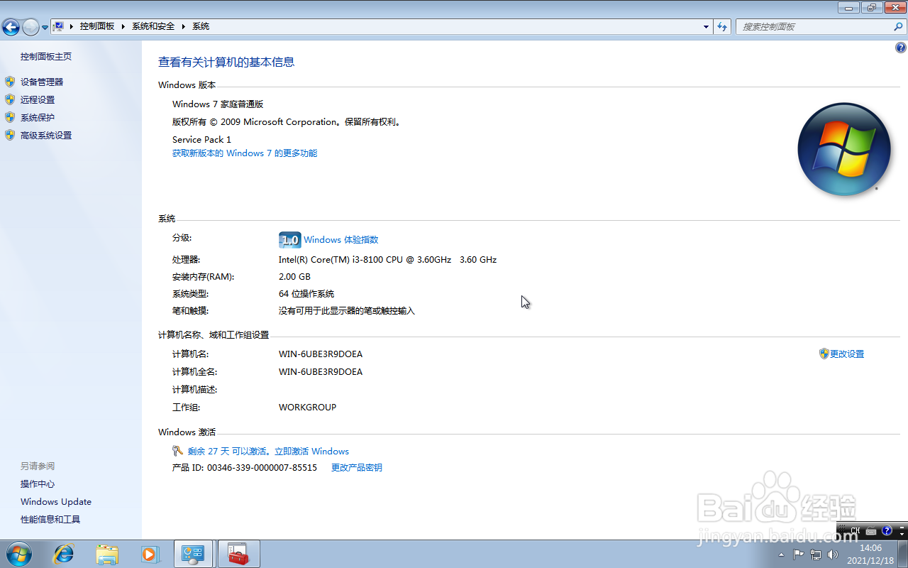Open 控制面板主页 link

[46, 56]
